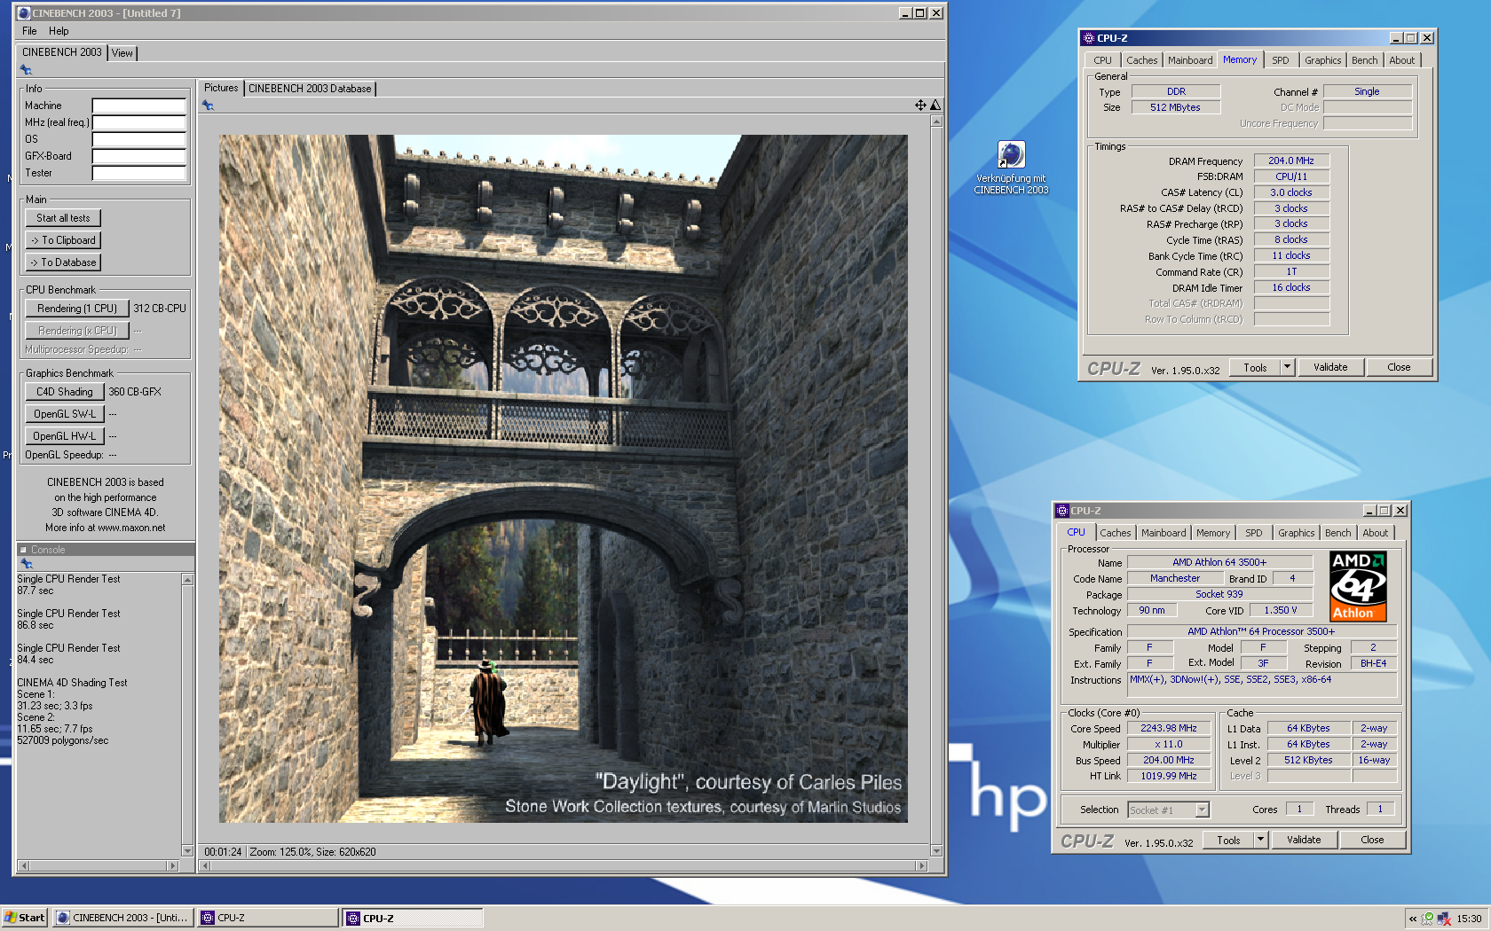Click the '360 CB-GFX' result value
Viewport: 1491px width, 931px height.
coord(135,392)
